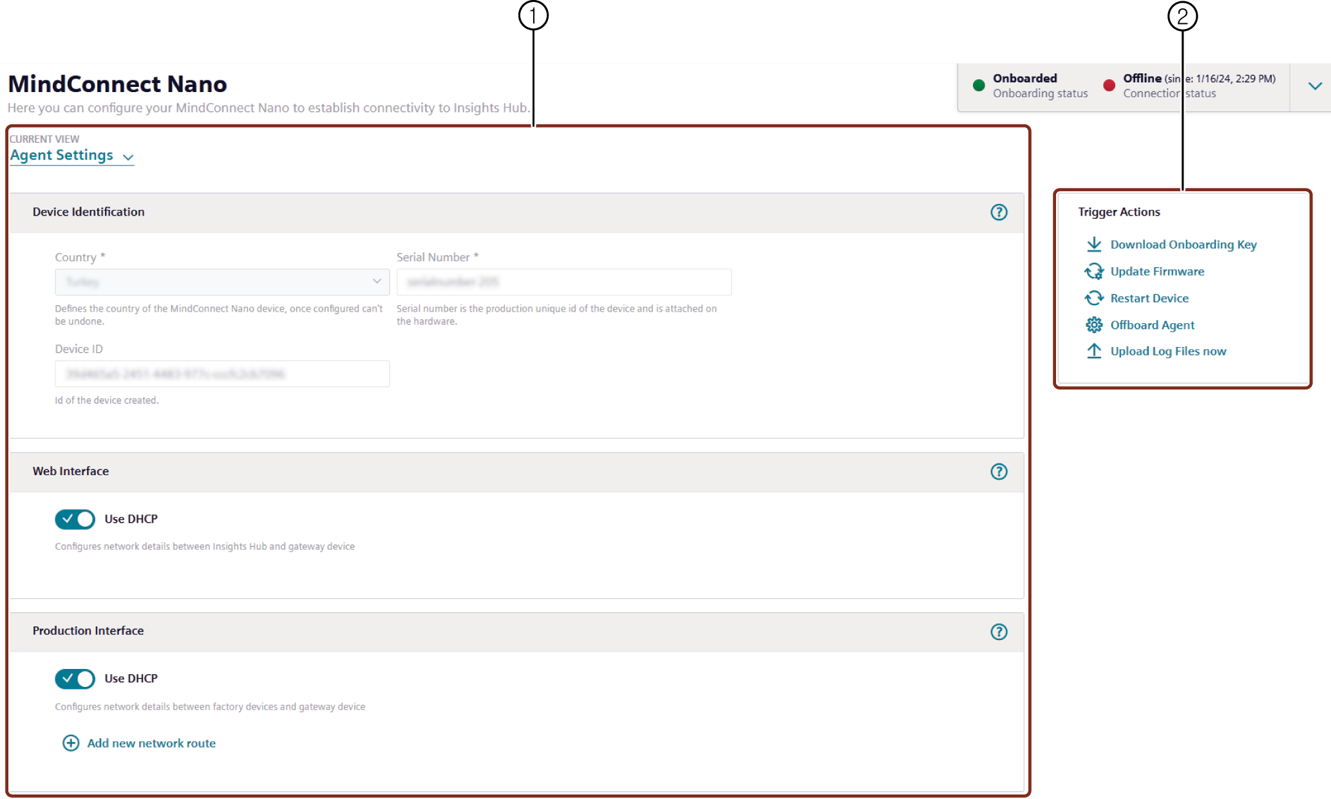1331x799 pixels.
Task: Open help for Web Interface section
Action: coord(999,472)
